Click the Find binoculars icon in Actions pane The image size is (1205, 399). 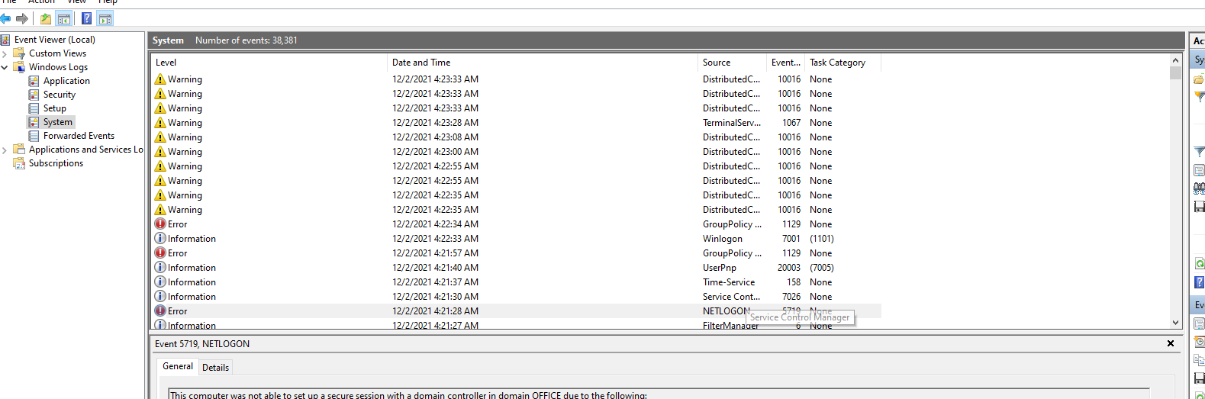tap(1199, 188)
